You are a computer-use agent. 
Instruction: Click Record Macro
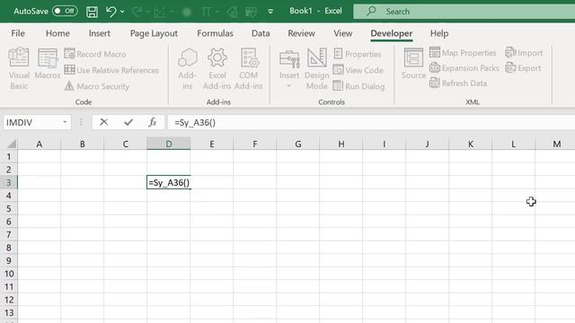95,54
